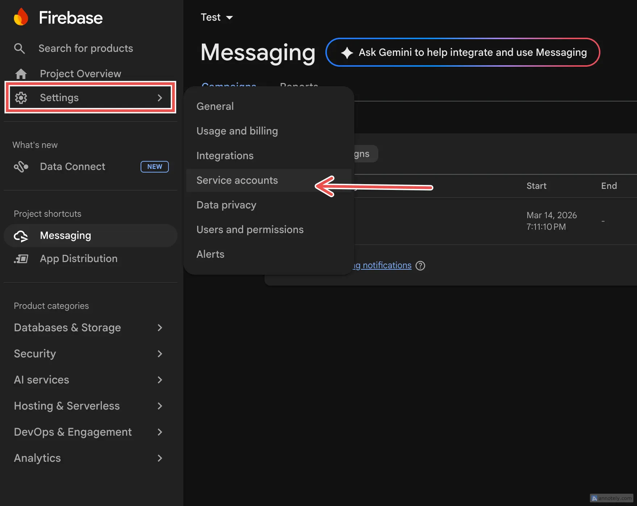The width and height of the screenshot is (637, 506).
Task: Click the Settings gear icon
Action: click(21, 98)
